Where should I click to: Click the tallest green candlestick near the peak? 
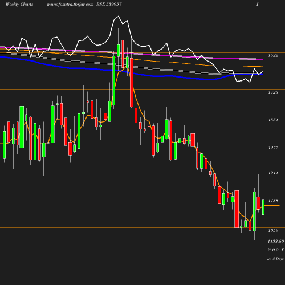coord(114,80)
